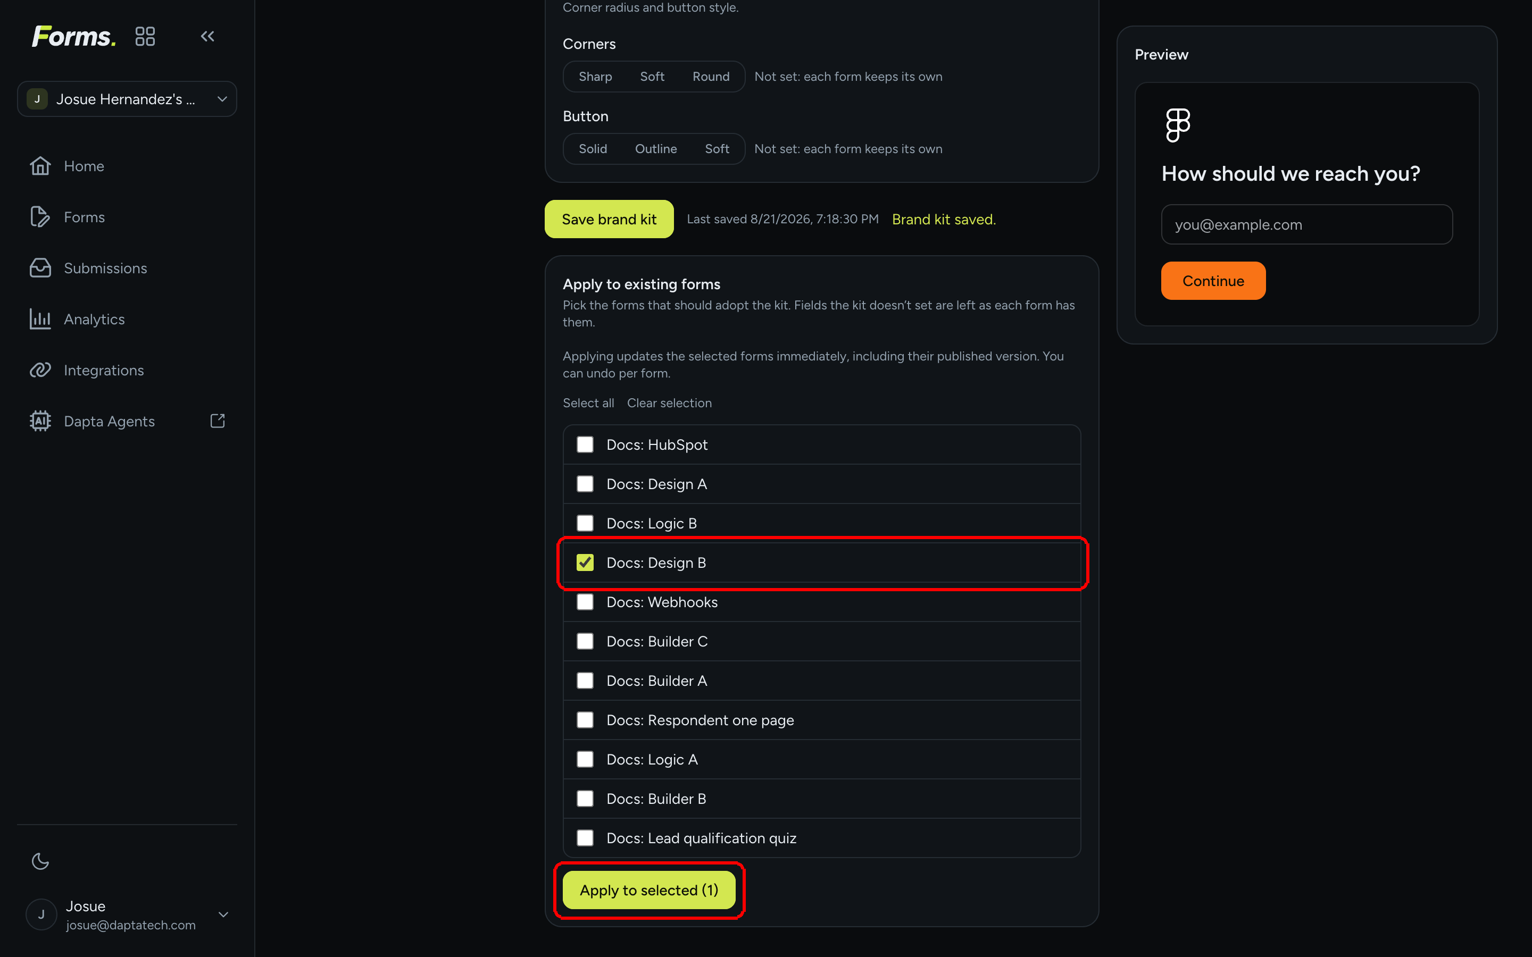Select Round corners option
Viewport: 1532px width, 957px height.
pyautogui.click(x=711, y=76)
